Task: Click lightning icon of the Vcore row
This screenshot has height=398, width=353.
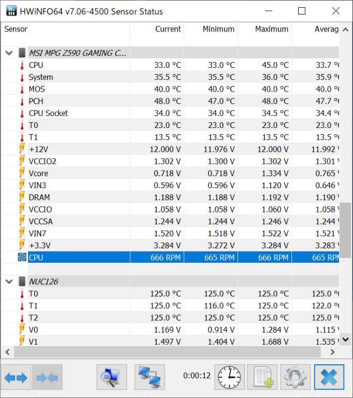Action: 22,173
